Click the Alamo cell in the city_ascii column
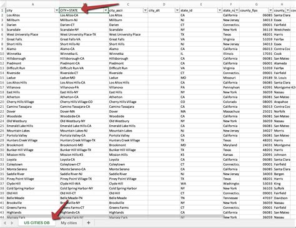The width and height of the screenshot is (296, 228). coord(128,49)
